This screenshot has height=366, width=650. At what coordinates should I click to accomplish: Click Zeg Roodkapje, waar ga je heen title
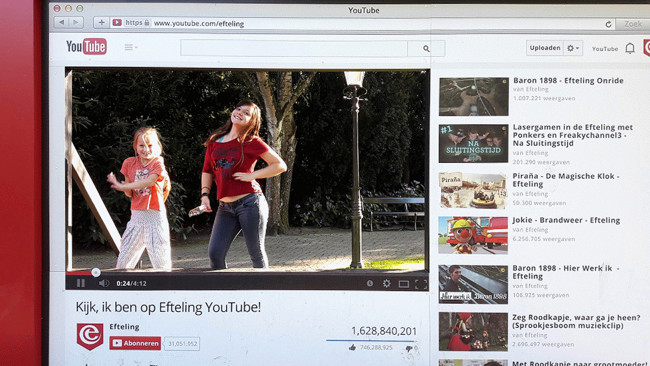pyautogui.click(x=576, y=321)
